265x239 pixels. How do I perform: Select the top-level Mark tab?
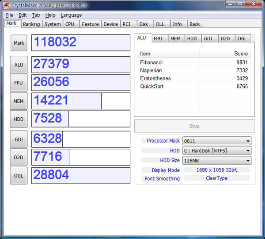tap(12, 23)
